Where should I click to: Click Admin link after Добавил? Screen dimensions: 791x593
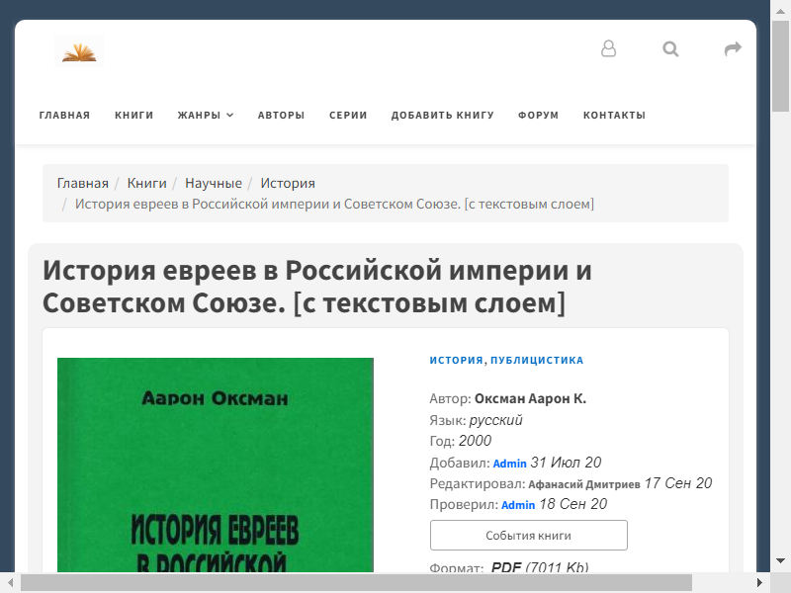[x=509, y=464]
